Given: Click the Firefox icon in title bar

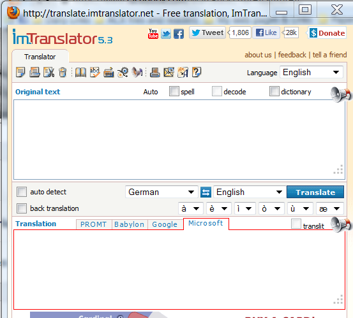Looking at the screenshot, I should [13, 13].
